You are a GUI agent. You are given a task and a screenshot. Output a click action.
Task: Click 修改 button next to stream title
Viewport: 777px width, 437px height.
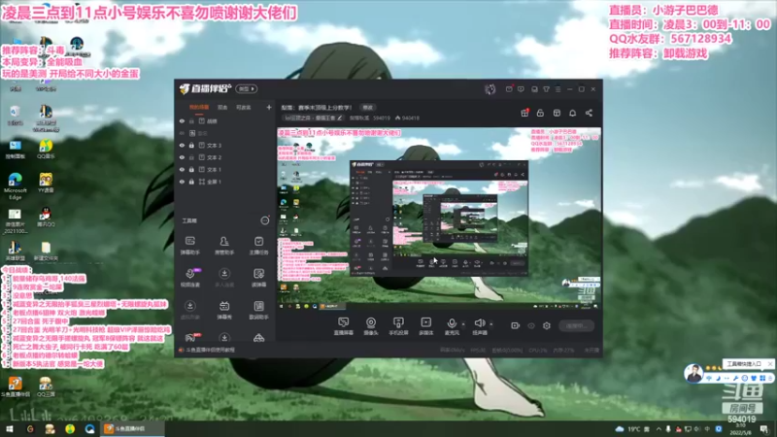tap(367, 107)
